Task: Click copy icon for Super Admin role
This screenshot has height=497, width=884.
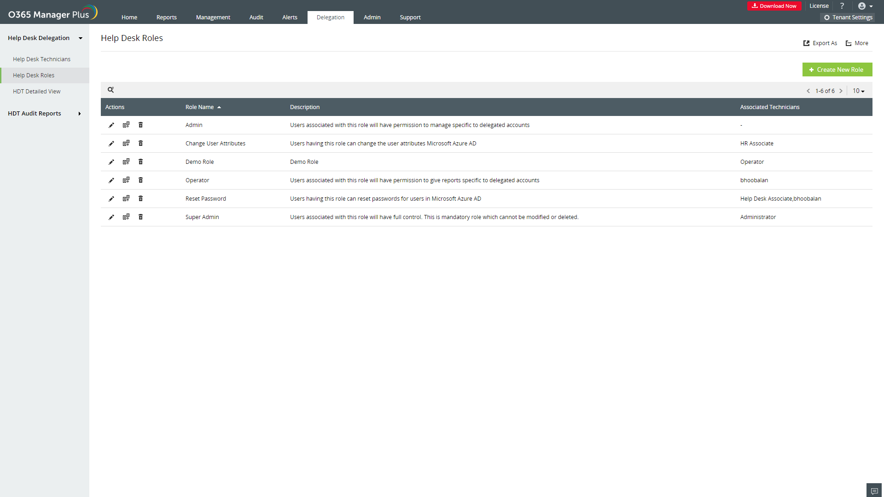Action: coord(126,217)
